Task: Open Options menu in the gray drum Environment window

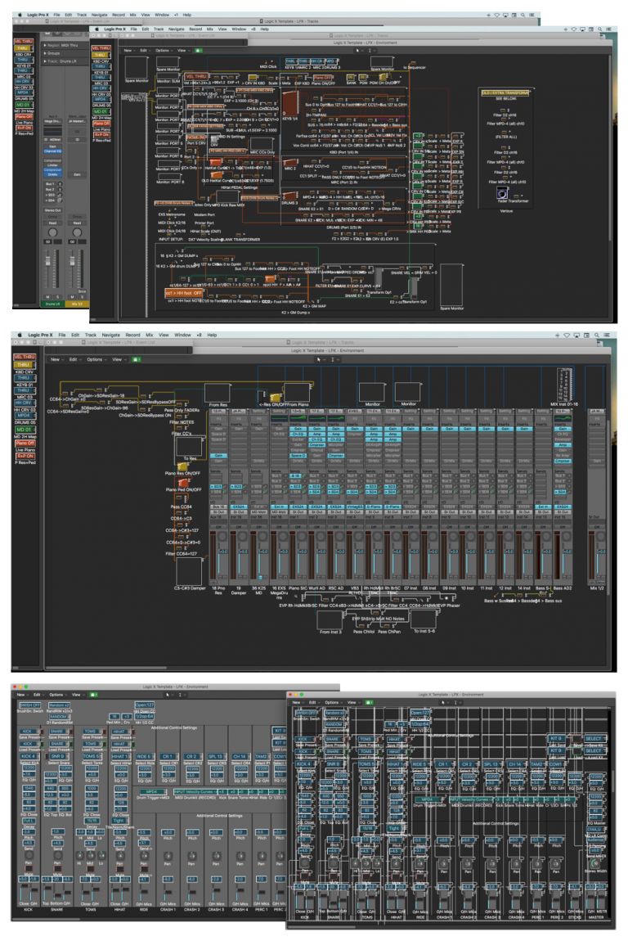Action: click(x=56, y=695)
